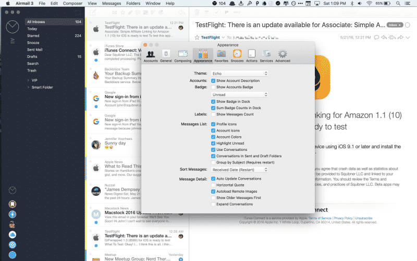Click compose new message icon
This screenshot has height=261, width=417.
[93, 12]
